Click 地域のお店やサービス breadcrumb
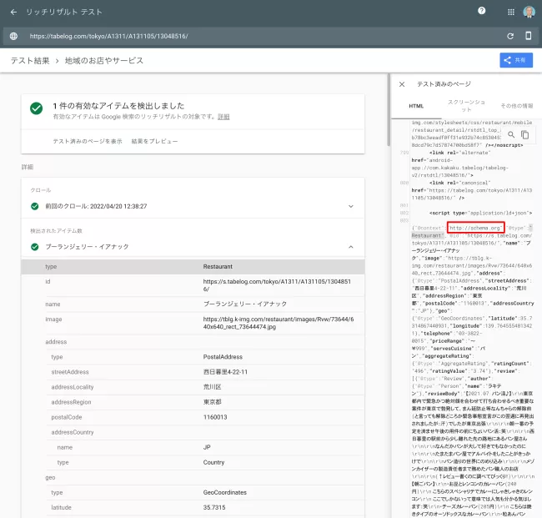This screenshot has height=518, width=542. tap(104, 61)
